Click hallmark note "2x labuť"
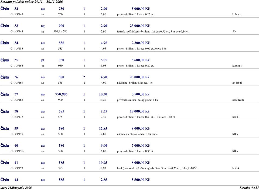 coord(237,83)
